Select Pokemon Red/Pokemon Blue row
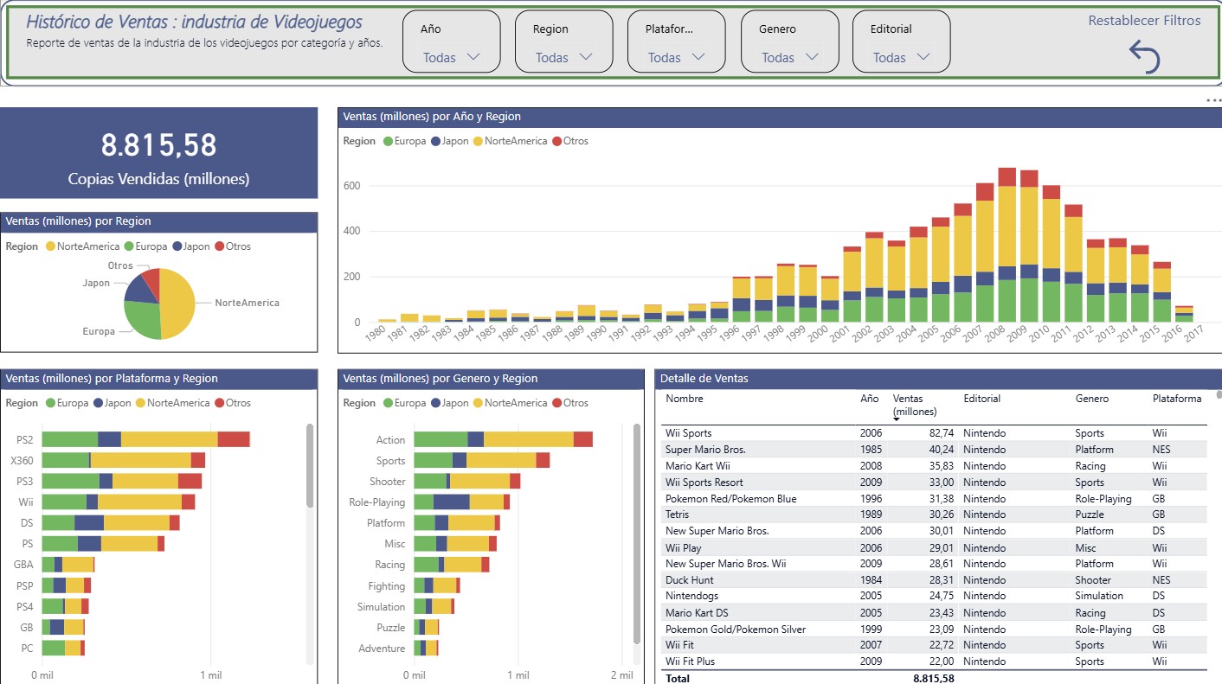Image resolution: width=1222 pixels, height=684 pixels. 935,499
